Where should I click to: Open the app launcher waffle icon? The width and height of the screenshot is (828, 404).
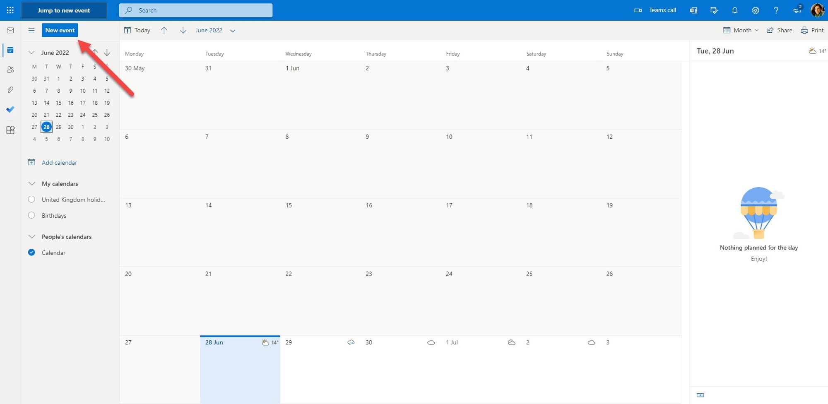click(x=10, y=10)
